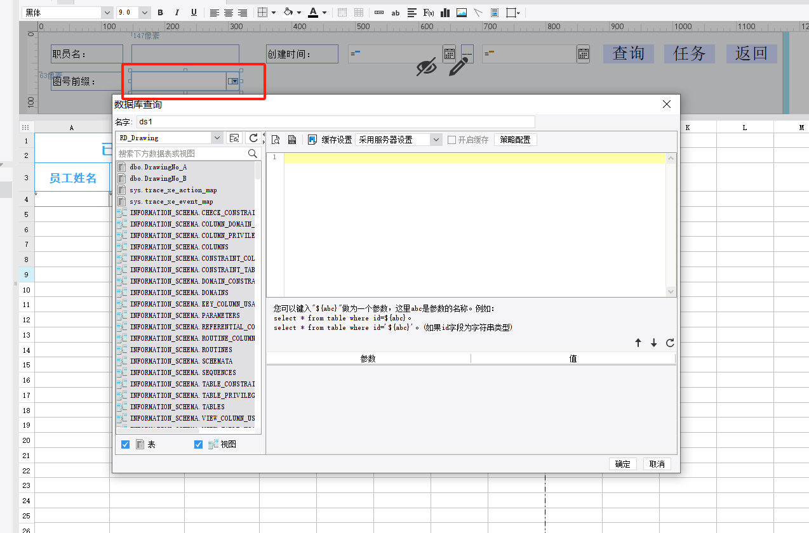
Task: Toggle bold formatting in top toolbar
Action: click(x=160, y=13)
